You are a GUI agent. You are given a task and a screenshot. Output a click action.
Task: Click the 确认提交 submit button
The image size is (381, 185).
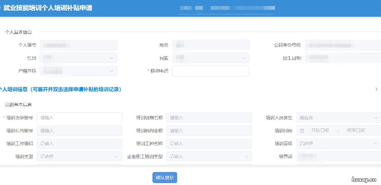[x=164, y=177]
